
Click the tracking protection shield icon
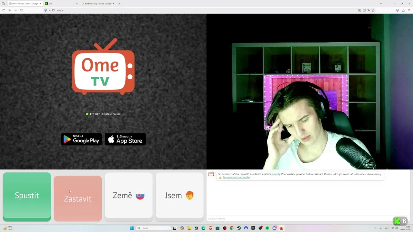[x=45, y=10]
